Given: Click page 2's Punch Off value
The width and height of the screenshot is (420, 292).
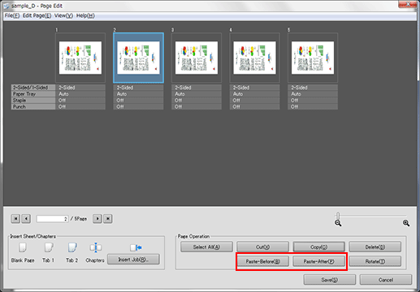Looking at the screenshot, I should click(138, 107).
